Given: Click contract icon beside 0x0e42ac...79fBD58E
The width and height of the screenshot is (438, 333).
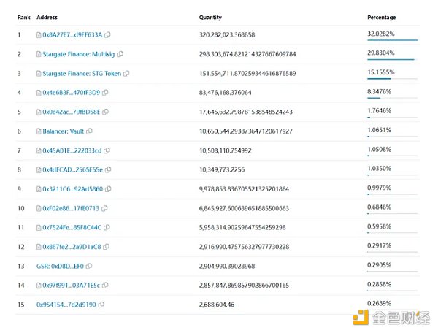Looking at the screenshot, I should [x=39, y=112].
